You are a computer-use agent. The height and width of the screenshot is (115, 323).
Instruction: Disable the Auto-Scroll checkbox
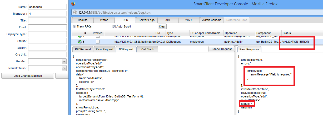(x=114, y=26)
